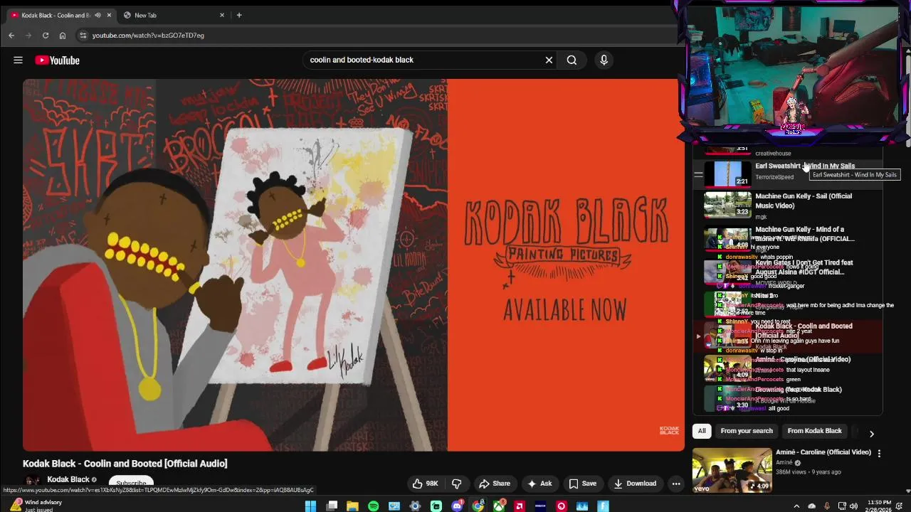Save the video to a playlist
911x512 pixels.
tap(583, 484)
